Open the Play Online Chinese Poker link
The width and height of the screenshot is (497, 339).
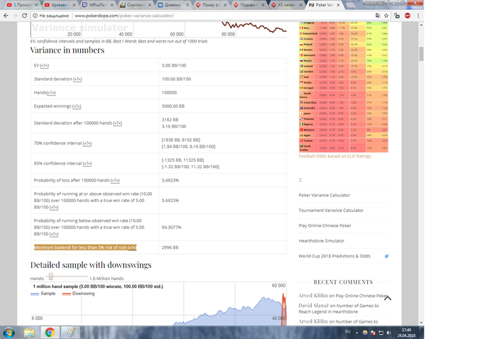pos(325,226)
